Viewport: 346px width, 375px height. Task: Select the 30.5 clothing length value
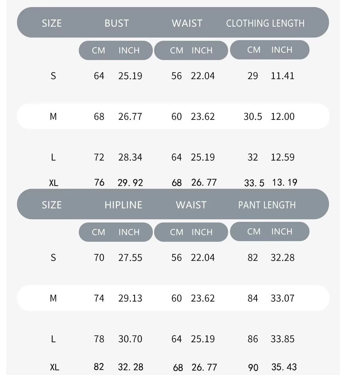[x=253, y=117]
